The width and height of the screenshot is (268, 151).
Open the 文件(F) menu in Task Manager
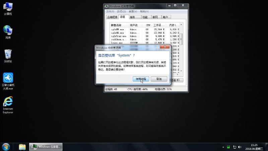(x=110, y=11)
